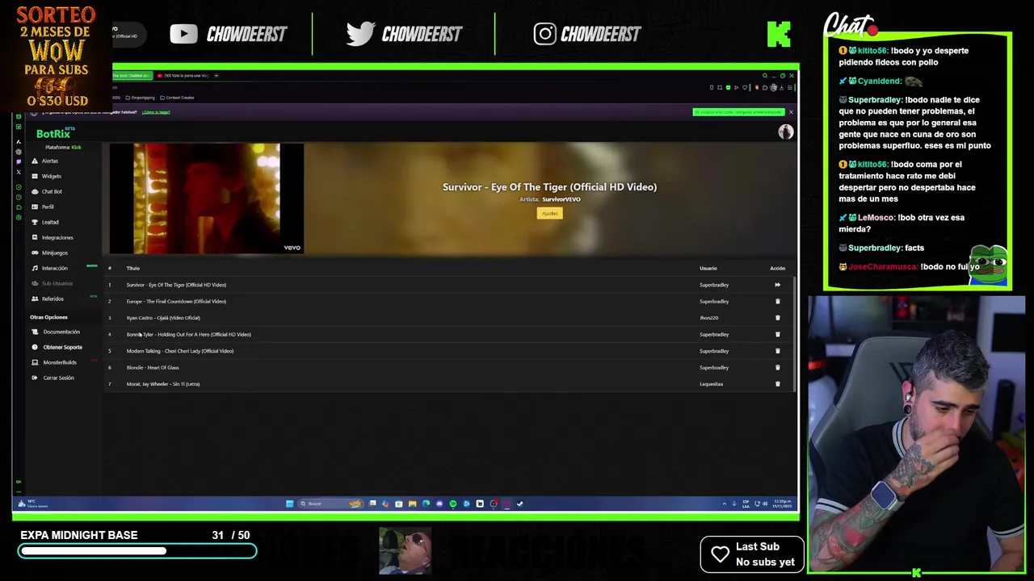Switch to the YouTube browser tab

click(183, 75)
